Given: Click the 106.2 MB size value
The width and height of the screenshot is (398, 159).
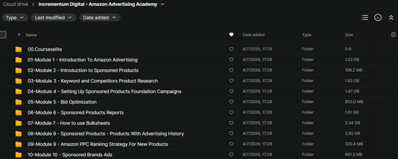Looking at the screenshot, I should tap(353, 70).
